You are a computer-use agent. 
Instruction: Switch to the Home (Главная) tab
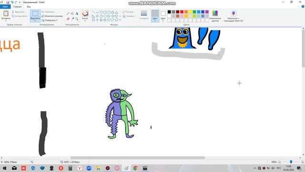pyautogui.click(x=17, y=7)
